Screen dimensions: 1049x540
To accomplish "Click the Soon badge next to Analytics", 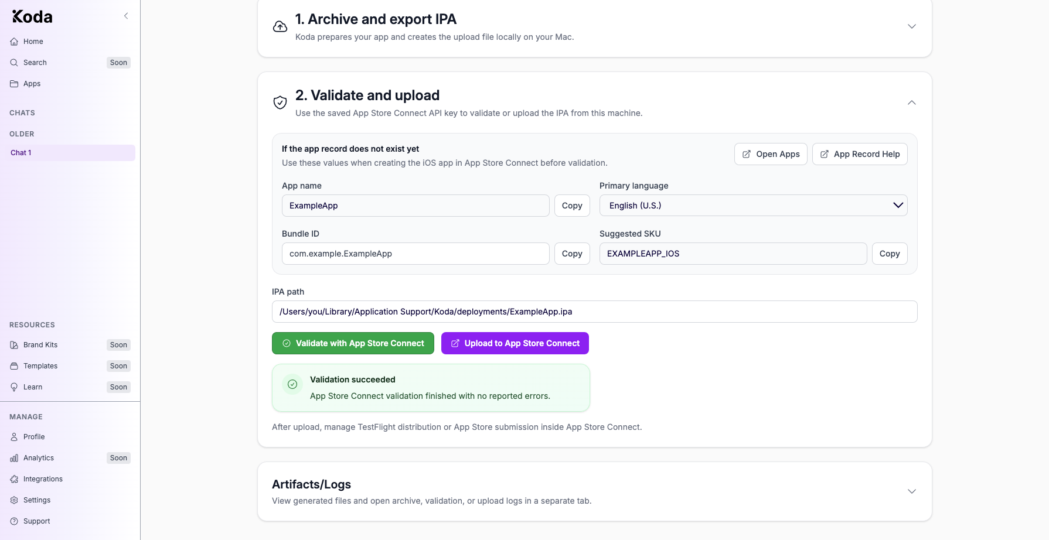I will [118, 458].
